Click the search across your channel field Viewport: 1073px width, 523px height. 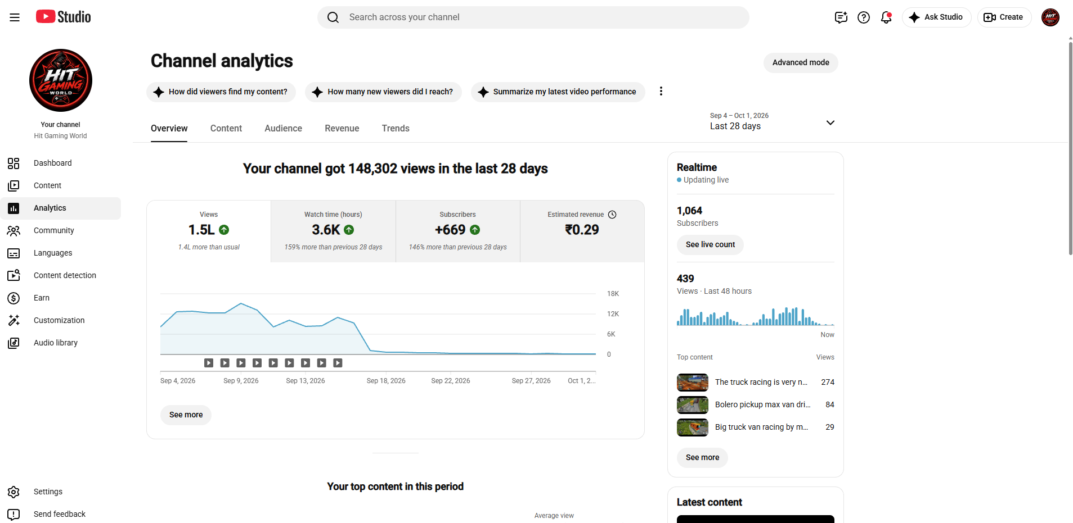click(x=533, y=17)
